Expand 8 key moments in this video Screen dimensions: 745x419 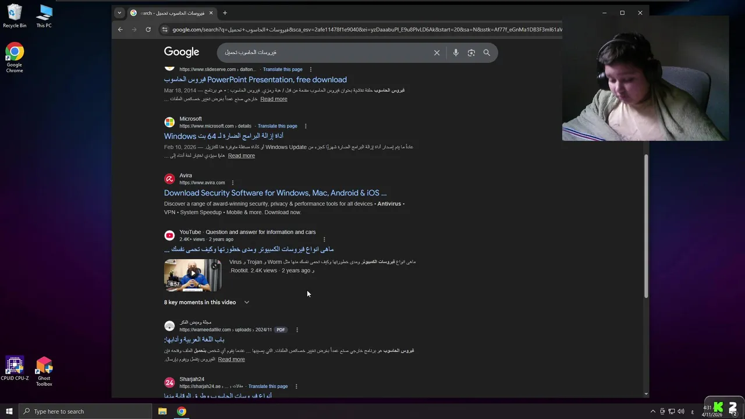click(x=207, y=302)
